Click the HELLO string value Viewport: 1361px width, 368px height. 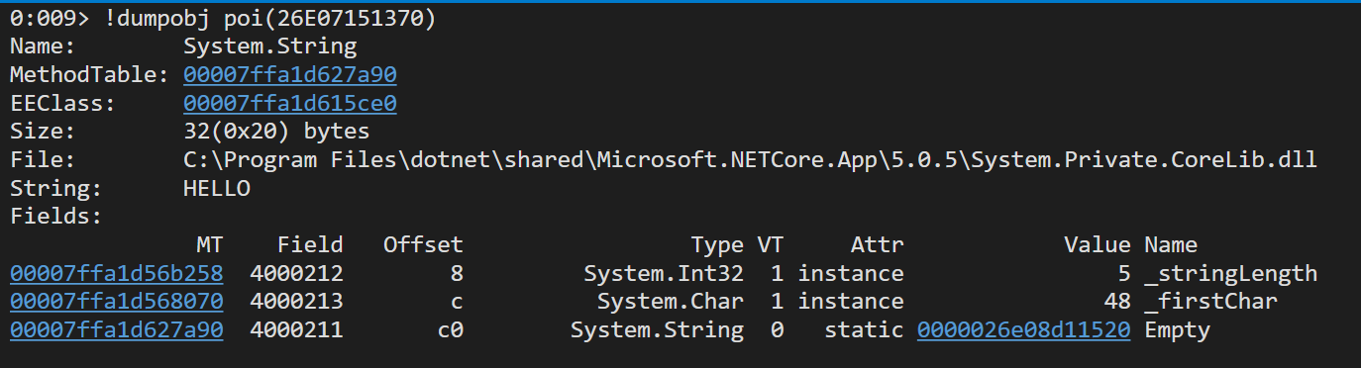tap(217, 188)
